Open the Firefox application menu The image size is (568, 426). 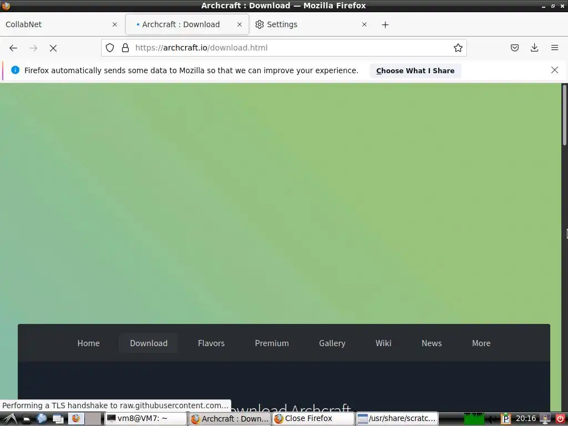pyautogui.click(x=555, y=48)
